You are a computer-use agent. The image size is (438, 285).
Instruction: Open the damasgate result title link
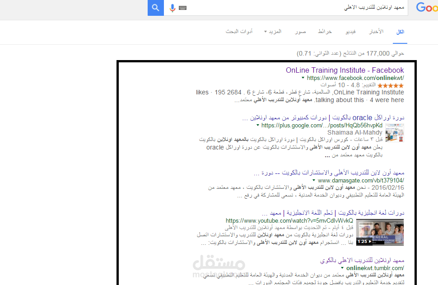click(329, 173)
